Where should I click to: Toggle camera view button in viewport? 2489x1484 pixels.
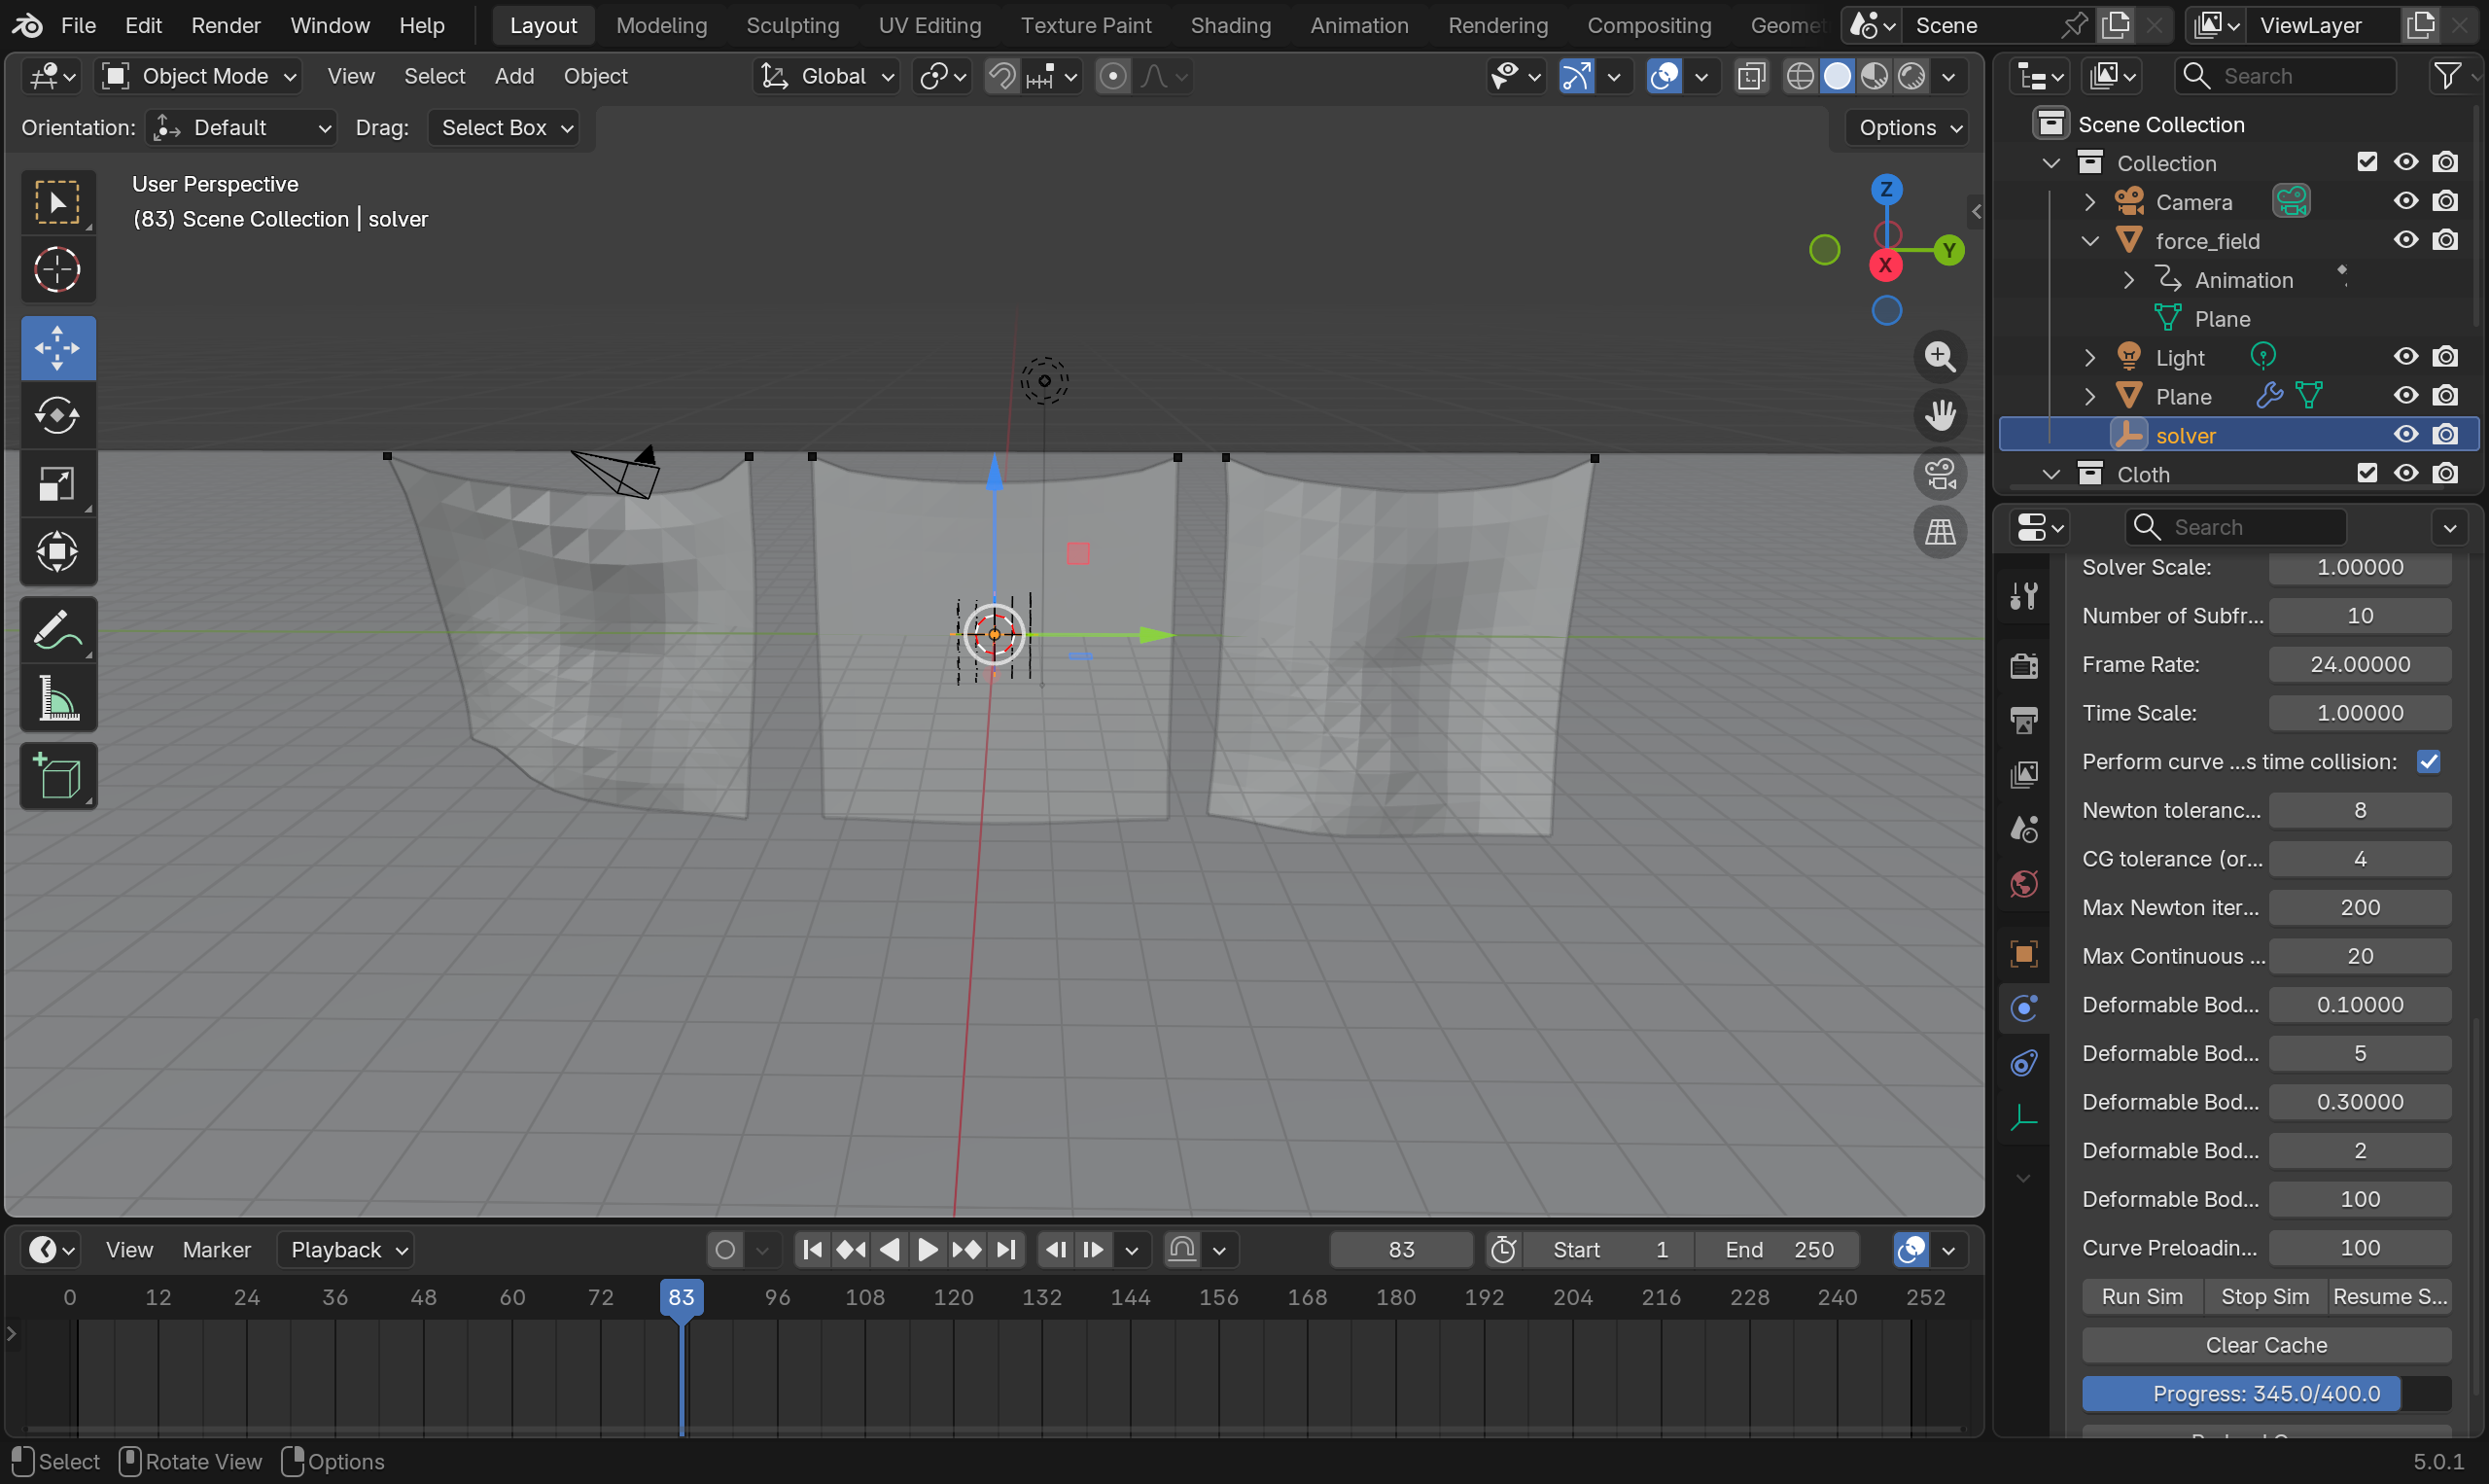pos(1940,474)
